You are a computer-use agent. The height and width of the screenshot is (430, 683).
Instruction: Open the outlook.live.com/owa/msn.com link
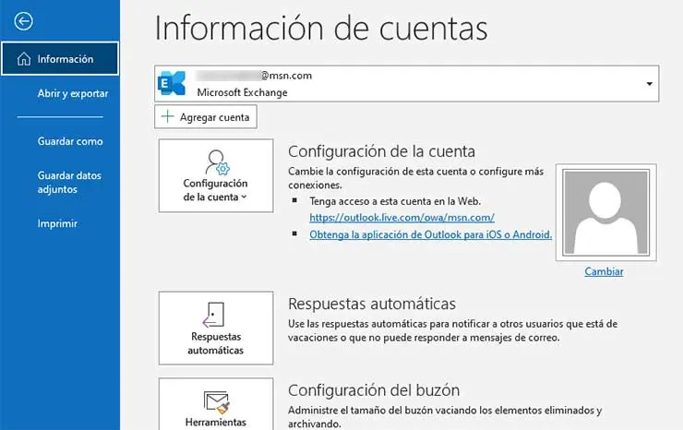[x=402, y=217]
